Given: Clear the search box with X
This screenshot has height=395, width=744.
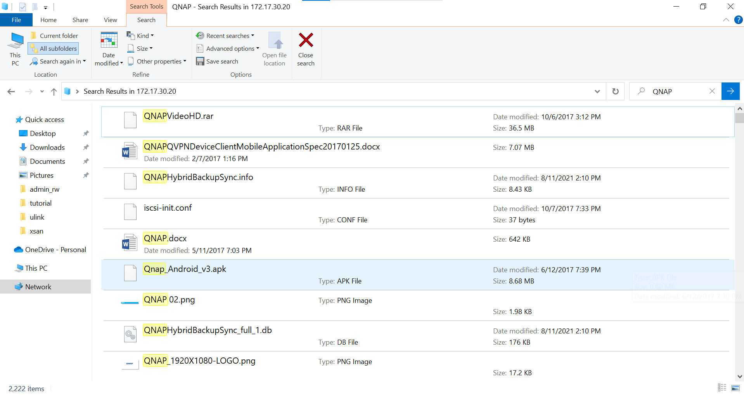Looking at the screenshot, I should click(712, 91).
